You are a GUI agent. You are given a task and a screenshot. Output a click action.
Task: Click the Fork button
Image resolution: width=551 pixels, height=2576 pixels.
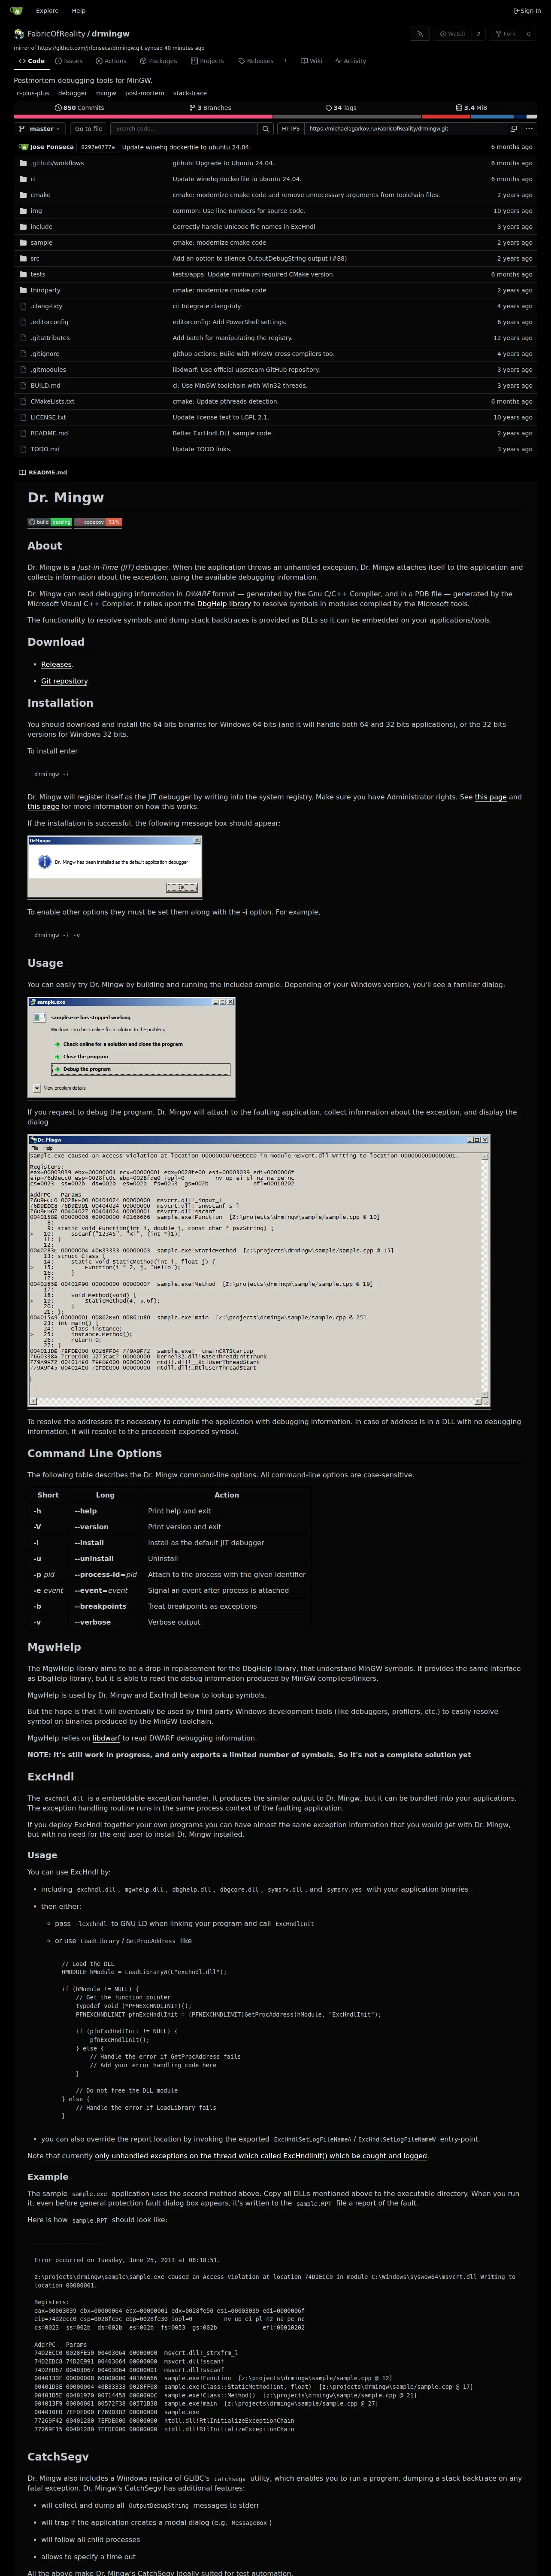click(505, 34)
